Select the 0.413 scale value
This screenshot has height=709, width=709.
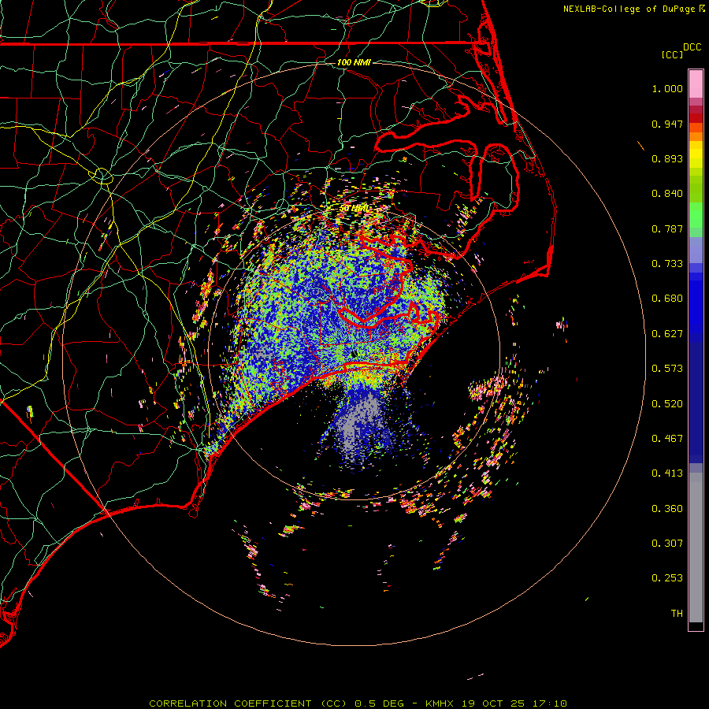(x=667, y=473)
